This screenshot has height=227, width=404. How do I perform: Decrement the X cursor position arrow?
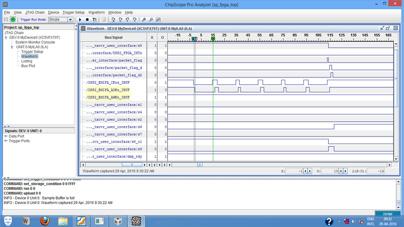pyautogui.click(x=305, y=171)
